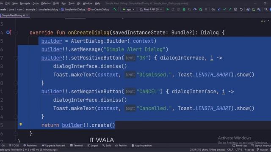Viewport: 271px width, 152px height.
Task: Open the Build menu
Action: (x=56, y=3)
